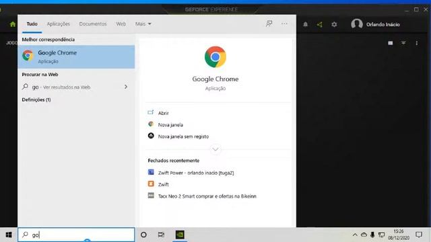Click Orlando Inácio profile avatar
431x242 pixels.
coord(357,24)
